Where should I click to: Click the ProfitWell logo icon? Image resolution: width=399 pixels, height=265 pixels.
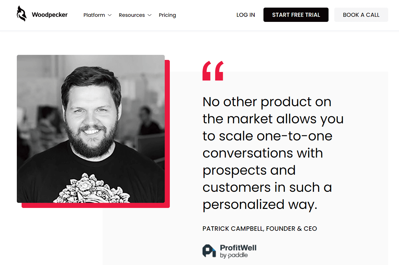(209, 251)
